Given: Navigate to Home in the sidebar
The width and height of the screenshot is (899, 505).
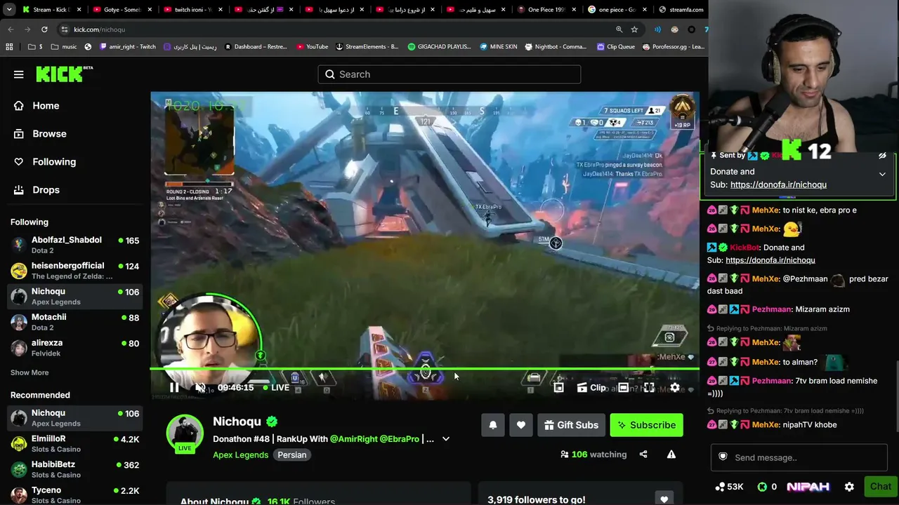Looking at the screenshot, I should coord(46,106).
